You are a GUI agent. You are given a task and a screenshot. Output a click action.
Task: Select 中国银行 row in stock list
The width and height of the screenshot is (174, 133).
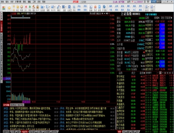pos(159,25)
